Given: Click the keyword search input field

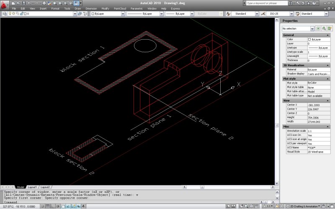Looking at the screenshot, I should 267,3.
